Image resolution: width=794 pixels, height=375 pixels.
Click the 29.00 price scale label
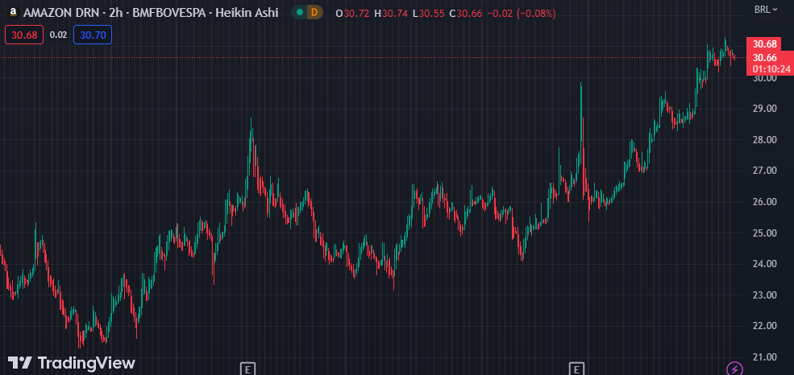(765, 109)
